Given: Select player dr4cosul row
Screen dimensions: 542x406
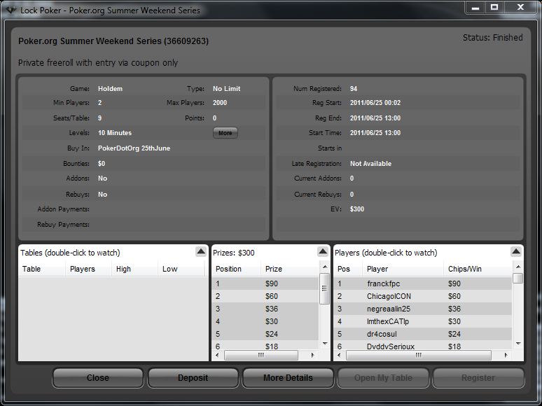Looking at the screenshot, I should (x=423, y=334).
